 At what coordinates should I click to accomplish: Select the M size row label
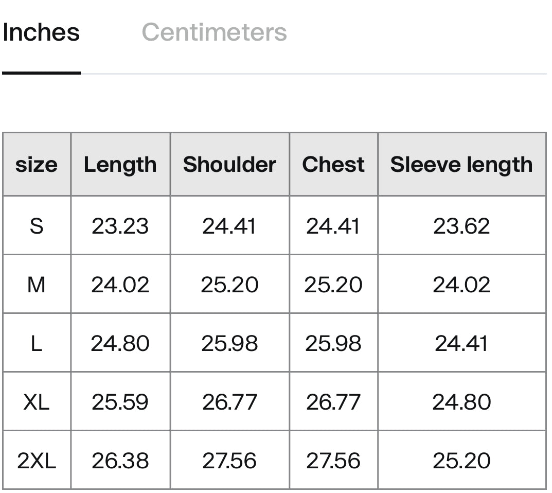(37, 285)
